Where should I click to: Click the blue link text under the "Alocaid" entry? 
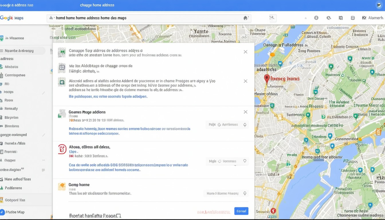click(108, 97)
